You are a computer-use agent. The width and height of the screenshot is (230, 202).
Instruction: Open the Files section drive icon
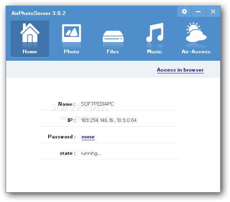click(x=113, y=36)
